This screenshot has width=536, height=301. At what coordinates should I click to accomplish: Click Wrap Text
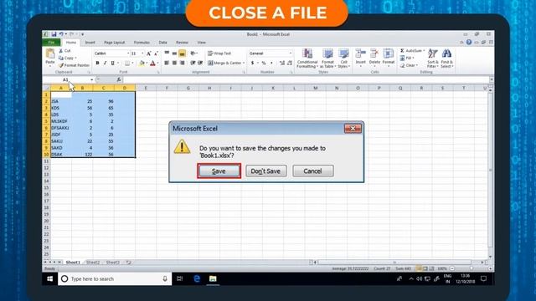click(219, 54)
